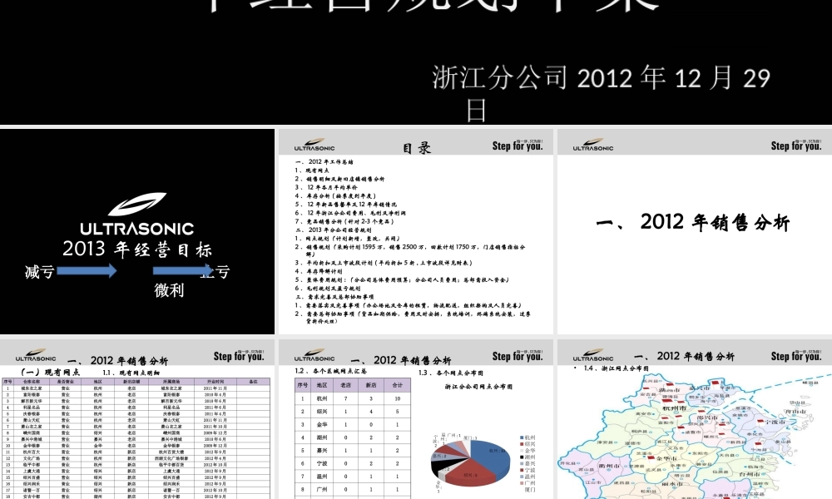Click the '目录' slide heading

(x=417, y=148)
